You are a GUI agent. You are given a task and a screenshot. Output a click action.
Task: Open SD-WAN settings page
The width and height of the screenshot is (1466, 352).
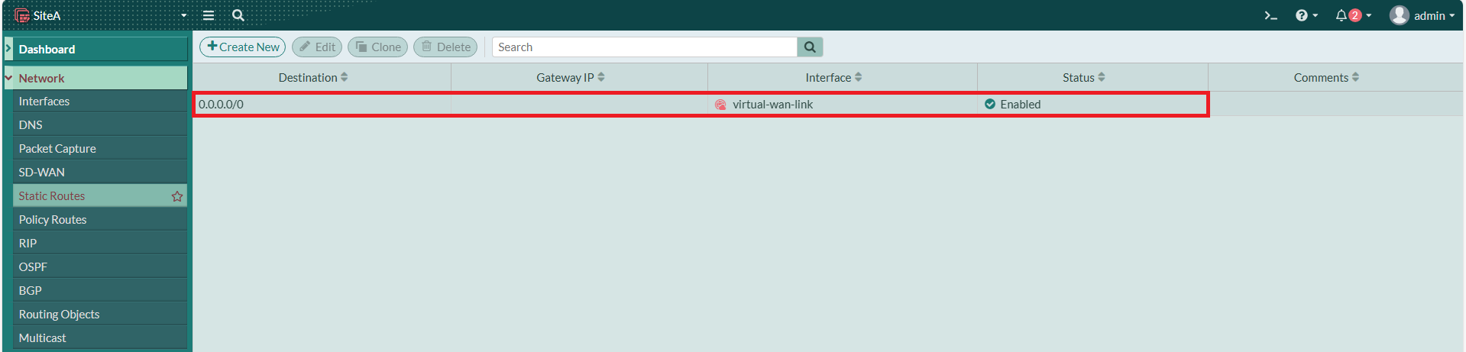(x=99, y=172)
